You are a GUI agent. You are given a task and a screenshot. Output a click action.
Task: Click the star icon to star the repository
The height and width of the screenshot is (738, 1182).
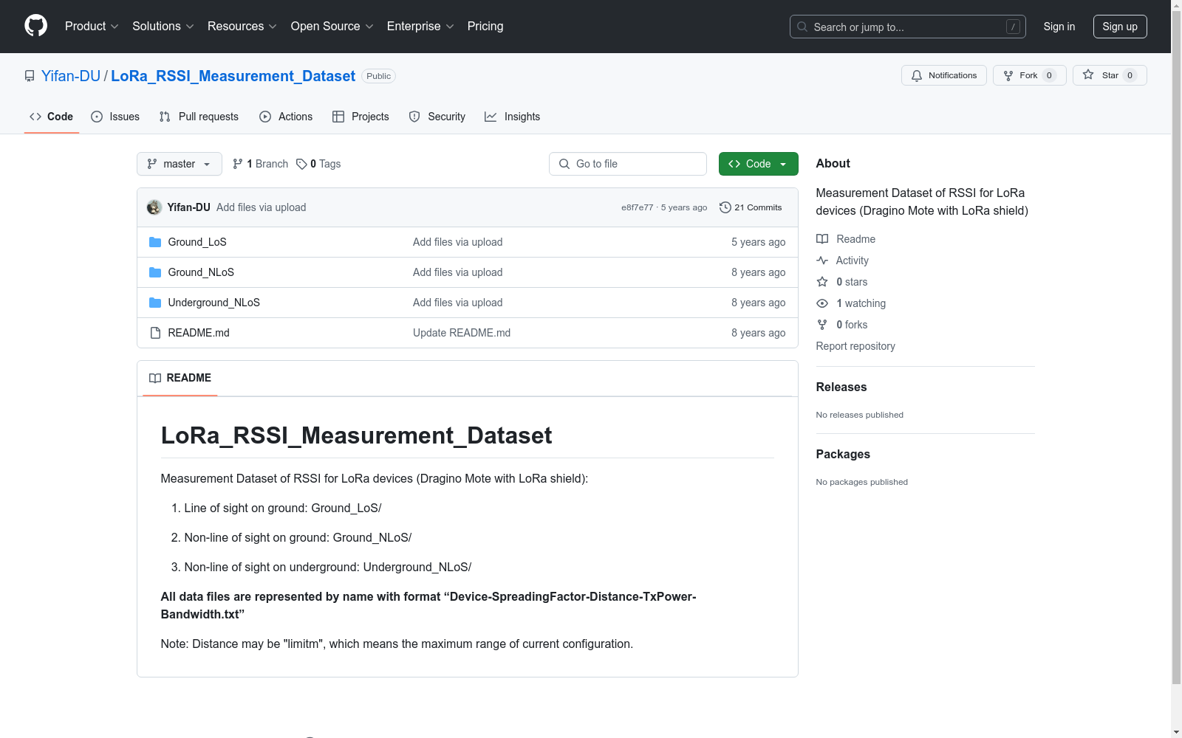(x=1087, y=75)
